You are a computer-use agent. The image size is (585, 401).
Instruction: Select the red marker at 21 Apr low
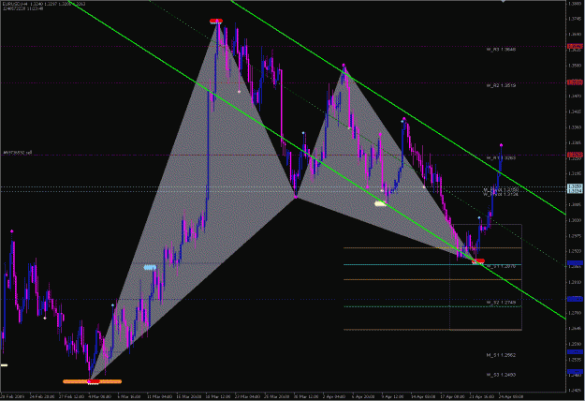pos(478,260)
